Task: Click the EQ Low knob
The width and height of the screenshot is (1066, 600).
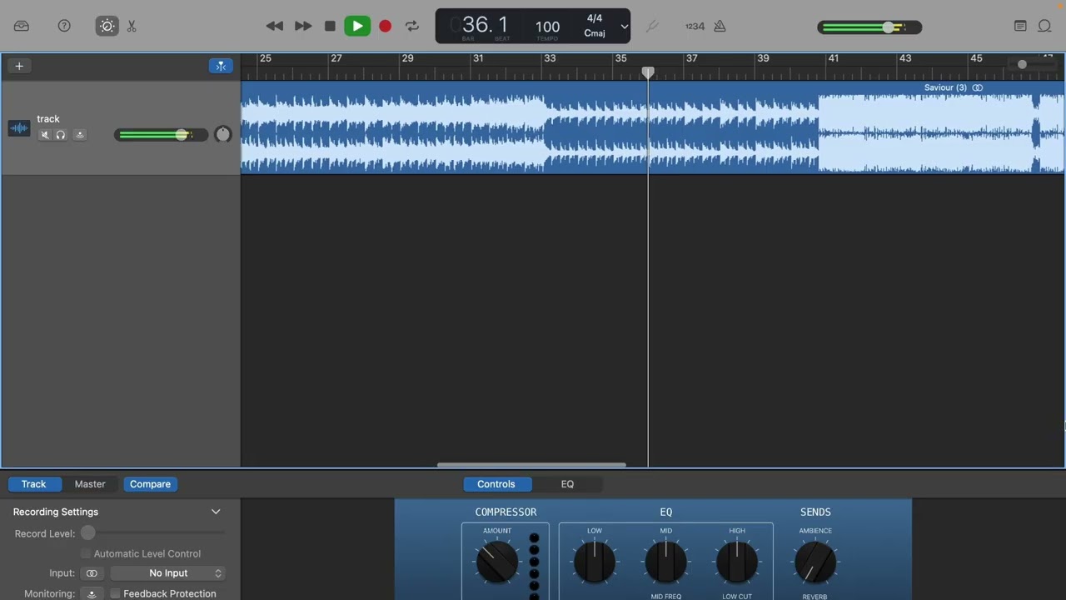Action: (x=595, y=562)
